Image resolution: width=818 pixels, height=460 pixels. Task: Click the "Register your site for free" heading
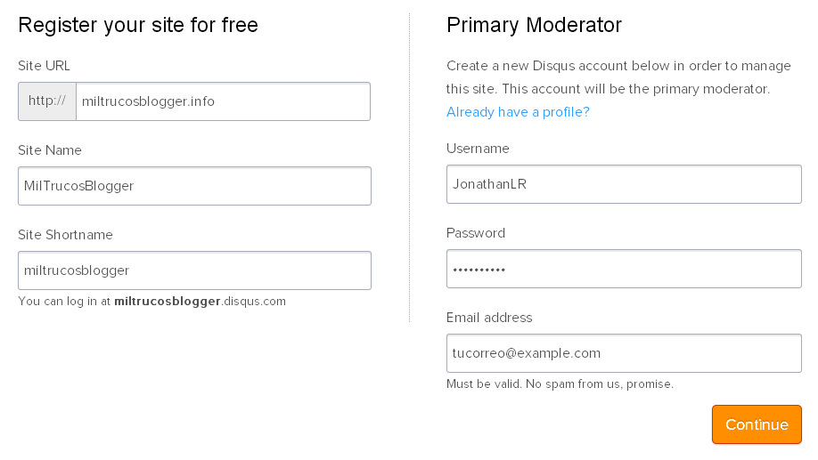pyautogui.click(x=138, y=25)
